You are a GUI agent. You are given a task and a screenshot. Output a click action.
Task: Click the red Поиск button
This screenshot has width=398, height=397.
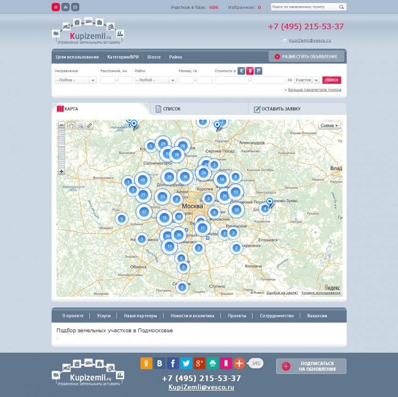[332, 80]
